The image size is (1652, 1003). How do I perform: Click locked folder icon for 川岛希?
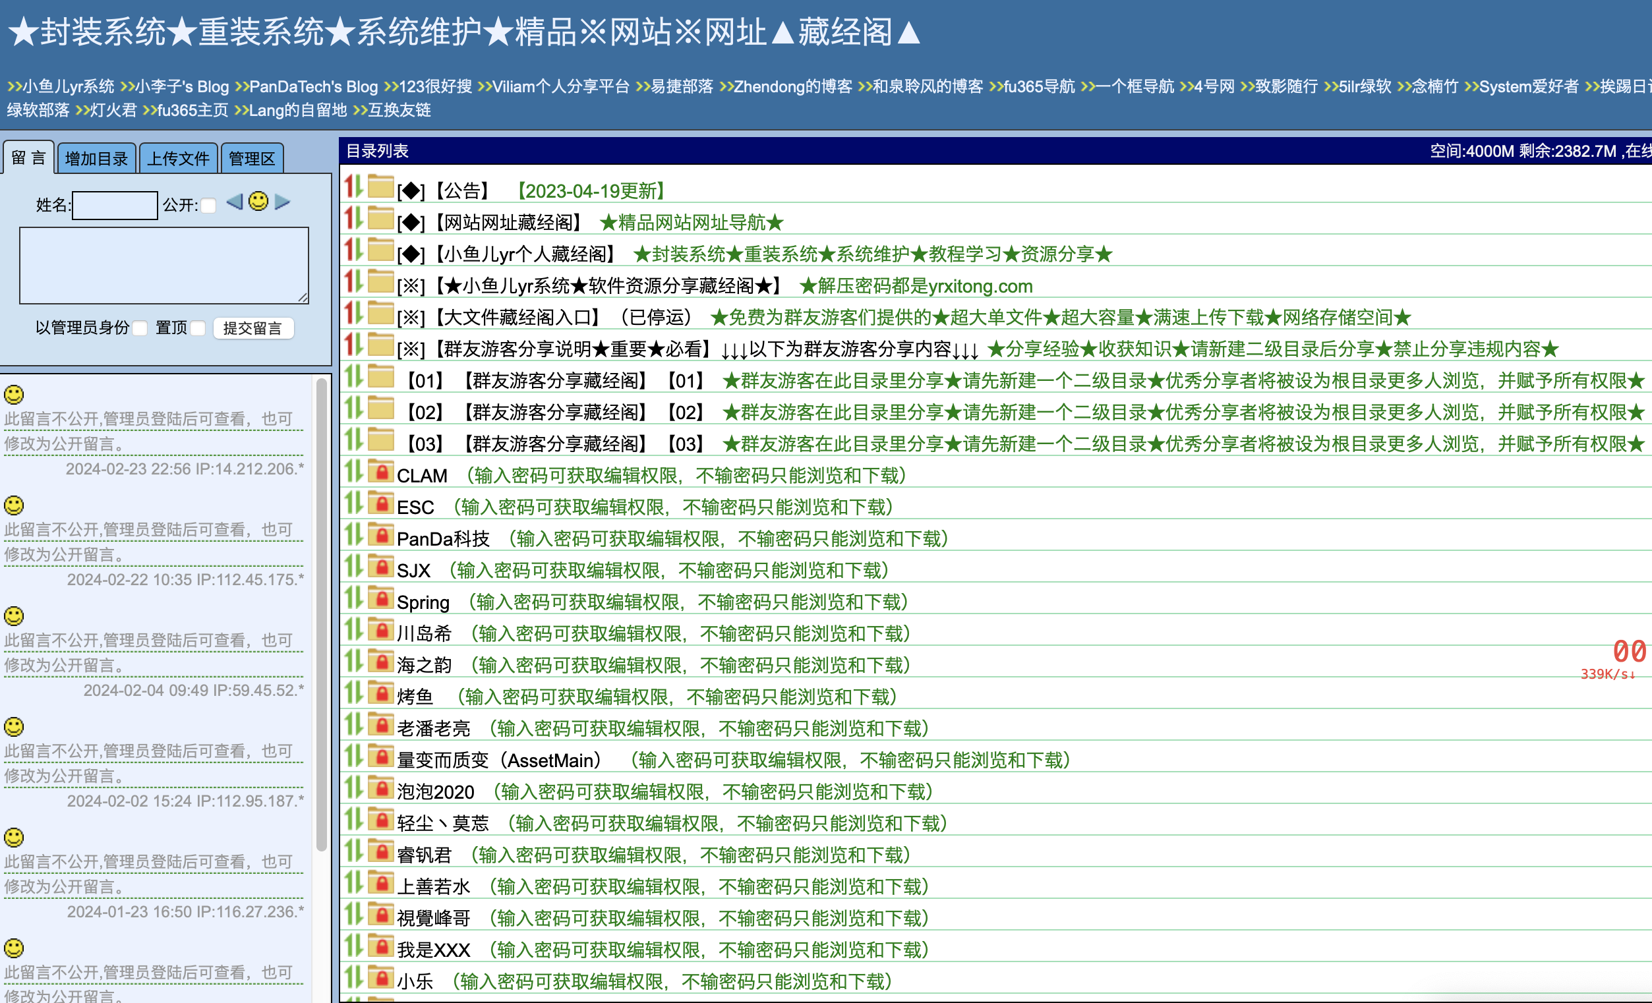[x=380, y=629]
